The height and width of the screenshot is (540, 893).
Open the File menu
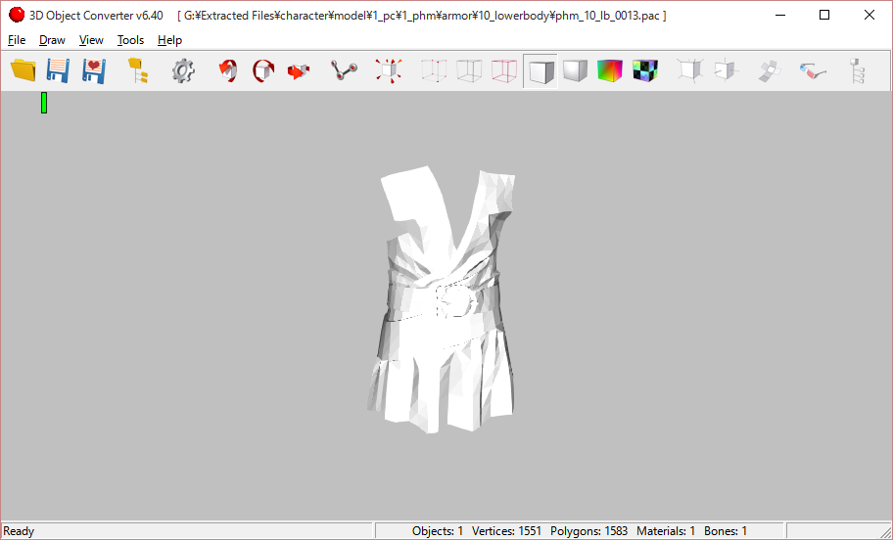tap(17, 40)
